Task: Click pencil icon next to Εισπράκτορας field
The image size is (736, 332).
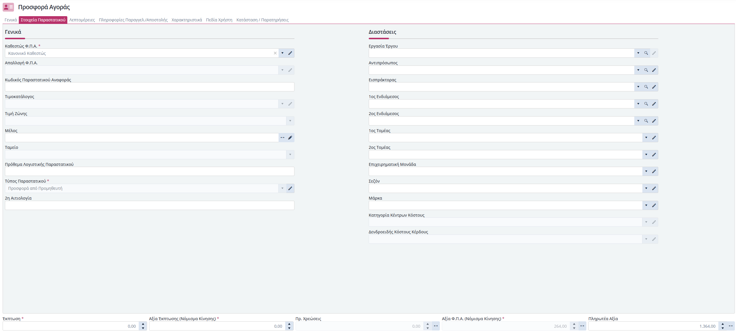Action: pyautogui.click(x=654, y=87)
